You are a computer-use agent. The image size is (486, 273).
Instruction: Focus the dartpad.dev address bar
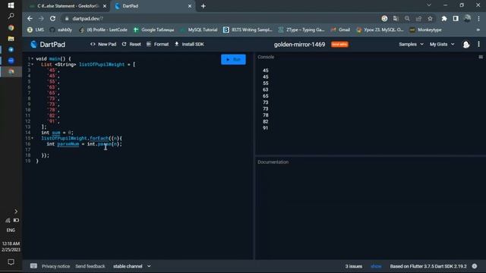pyautogui.click(x=217, y=18)
